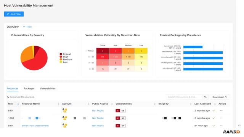244x137 pixels.
Task: Click the search magnifier icon
Action: point(205,97)
